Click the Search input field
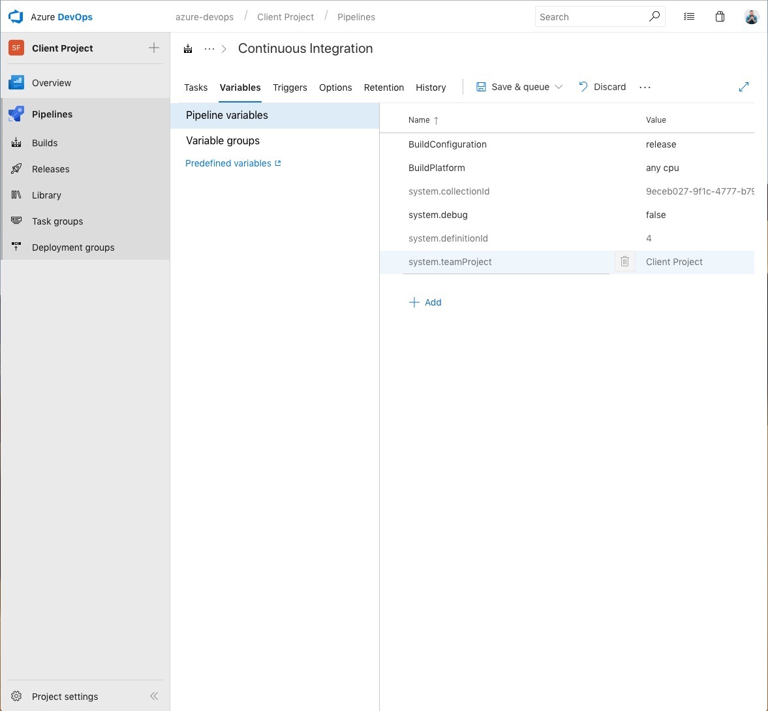 (591, 17)
